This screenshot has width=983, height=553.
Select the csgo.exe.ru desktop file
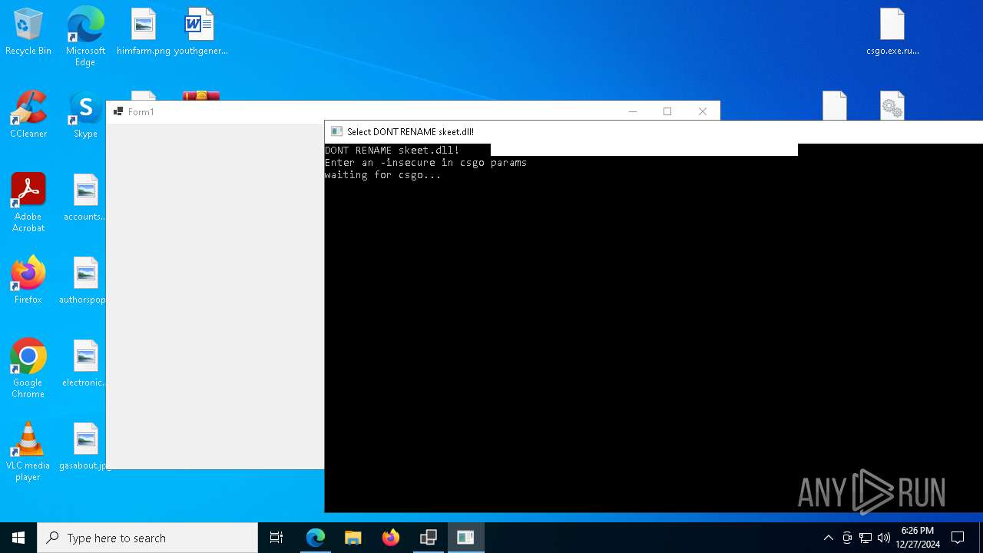click(x=892, y=32)
